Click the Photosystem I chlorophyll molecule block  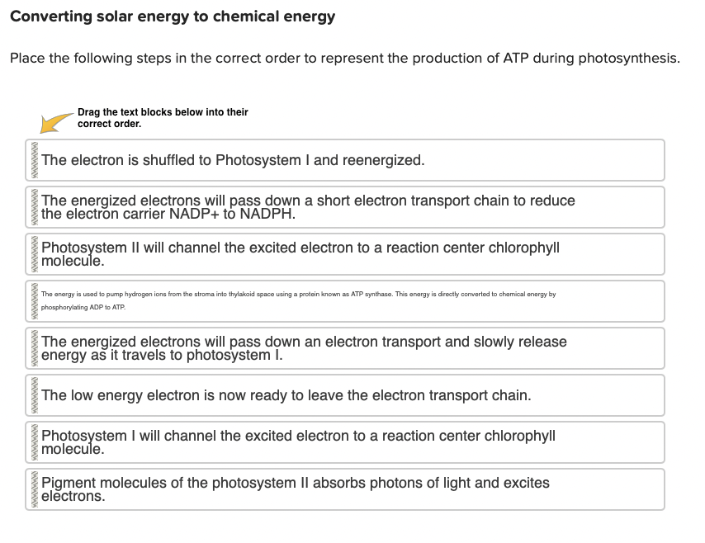[330, 442]
